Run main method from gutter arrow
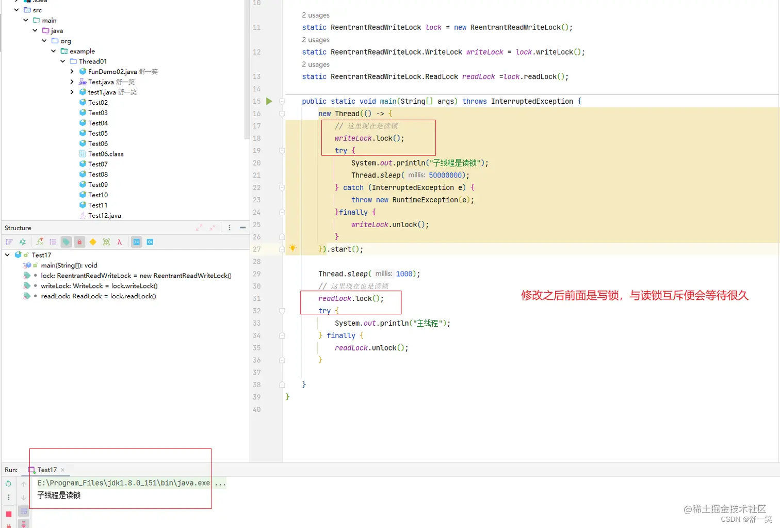 [269, 101]
